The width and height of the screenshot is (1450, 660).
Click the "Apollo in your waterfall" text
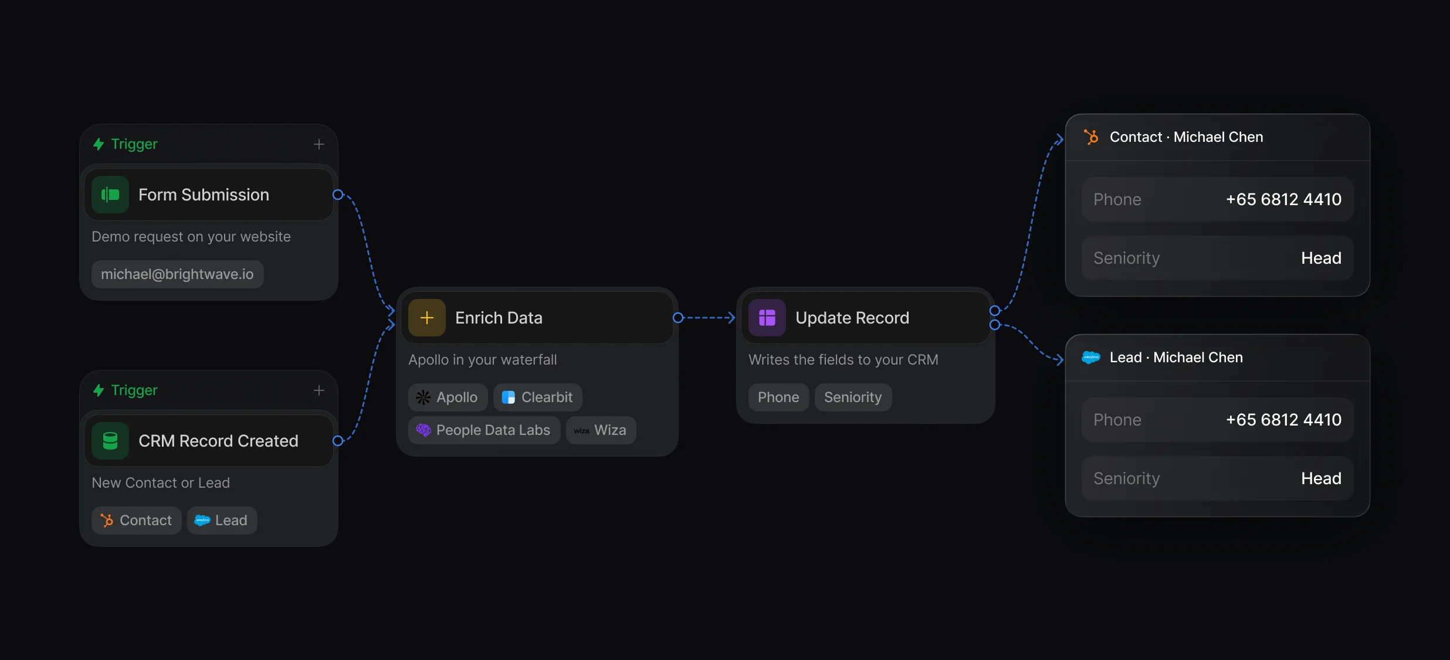coord(483,360)
